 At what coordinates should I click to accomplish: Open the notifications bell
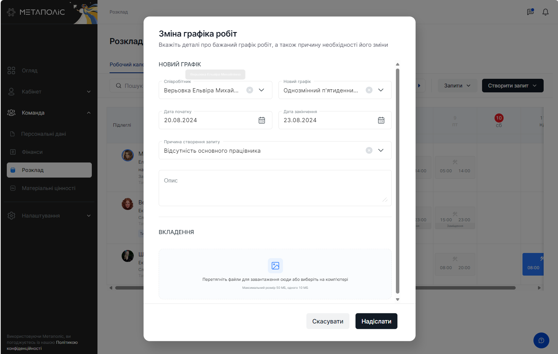pyautogui.click(x=546, y=12)
